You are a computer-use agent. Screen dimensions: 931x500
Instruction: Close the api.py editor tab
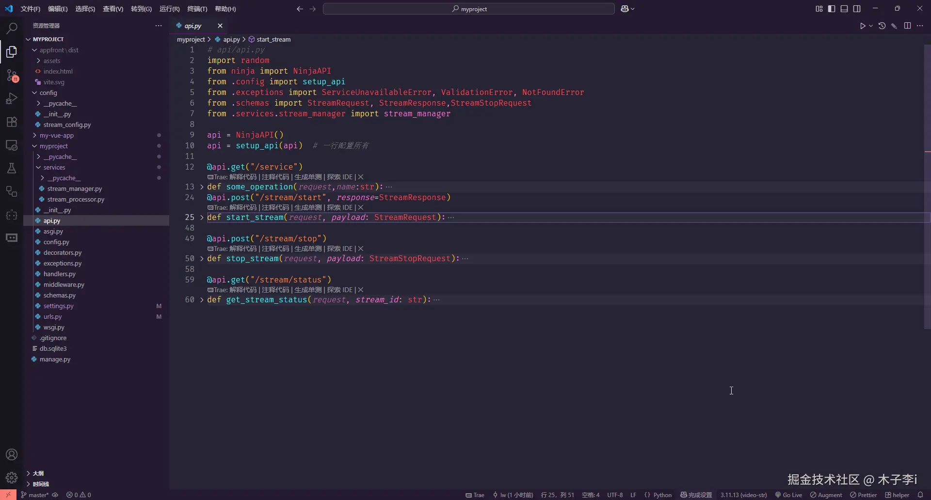(220, 26)
